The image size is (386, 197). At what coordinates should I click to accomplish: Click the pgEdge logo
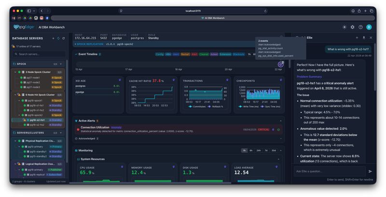(24, 27)
